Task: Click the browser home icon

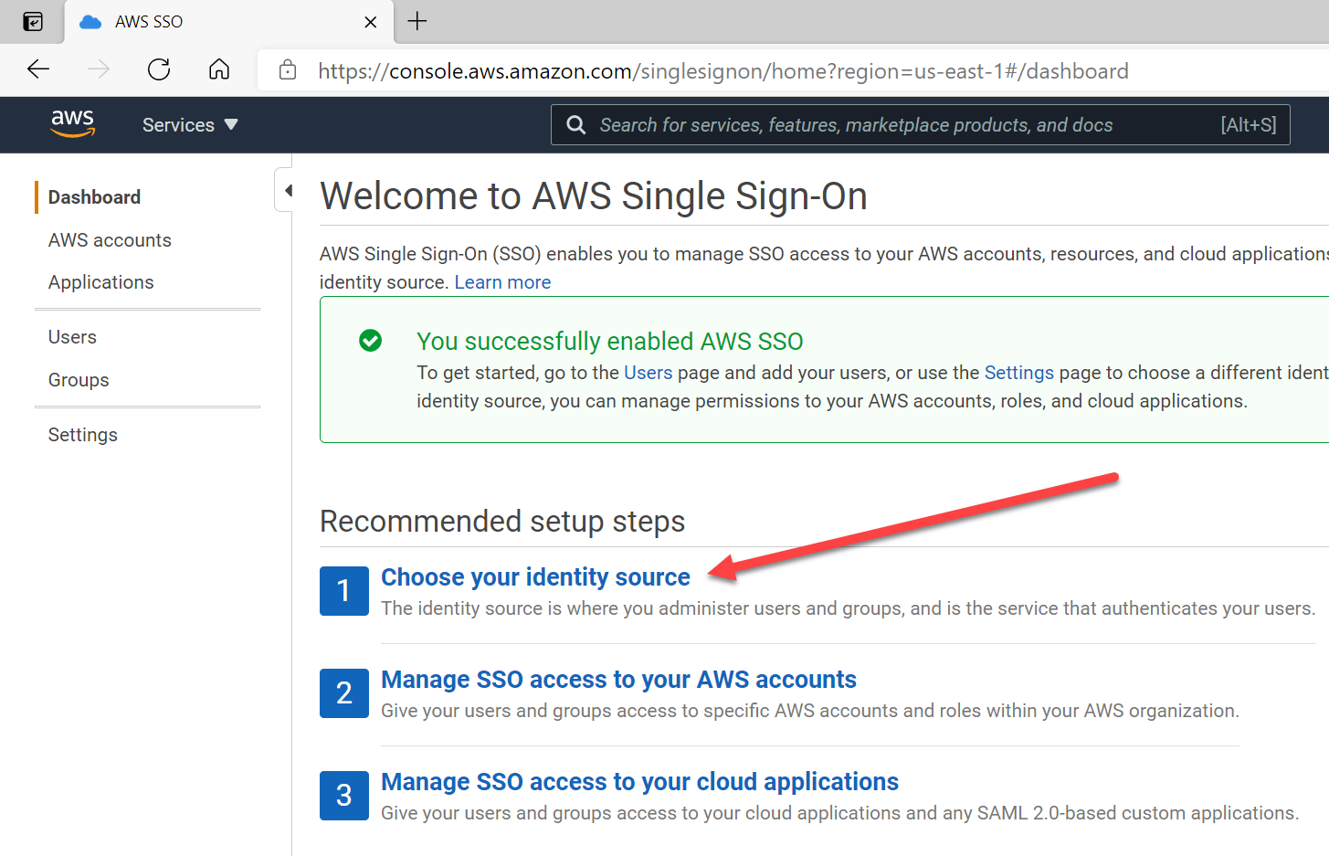Action: [x=219, y=69]
